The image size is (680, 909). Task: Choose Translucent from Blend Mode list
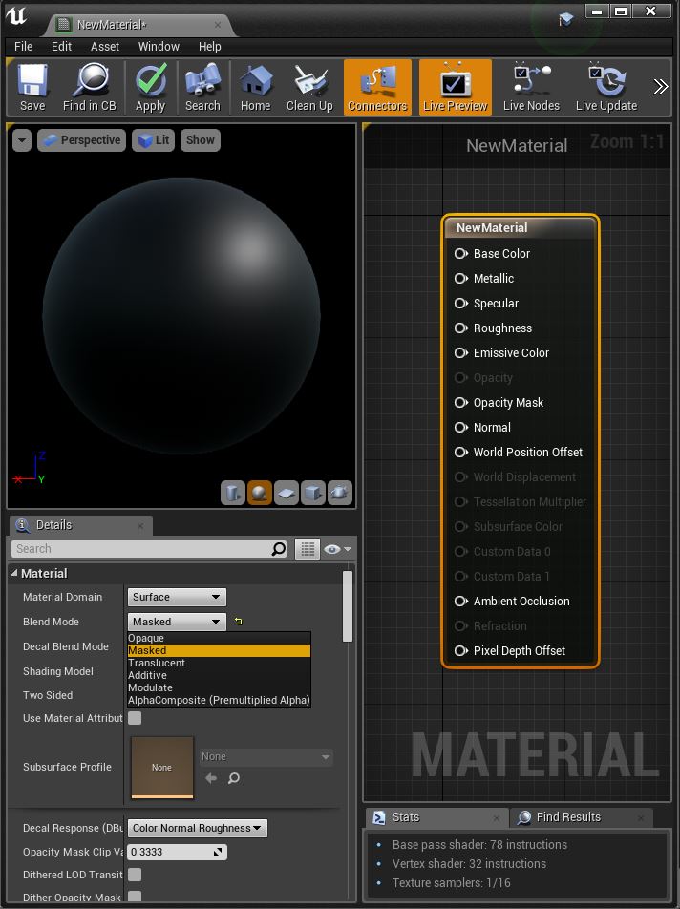click(x=157, y=663)
